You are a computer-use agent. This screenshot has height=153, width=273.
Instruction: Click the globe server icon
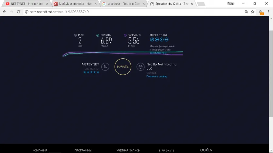140,67
